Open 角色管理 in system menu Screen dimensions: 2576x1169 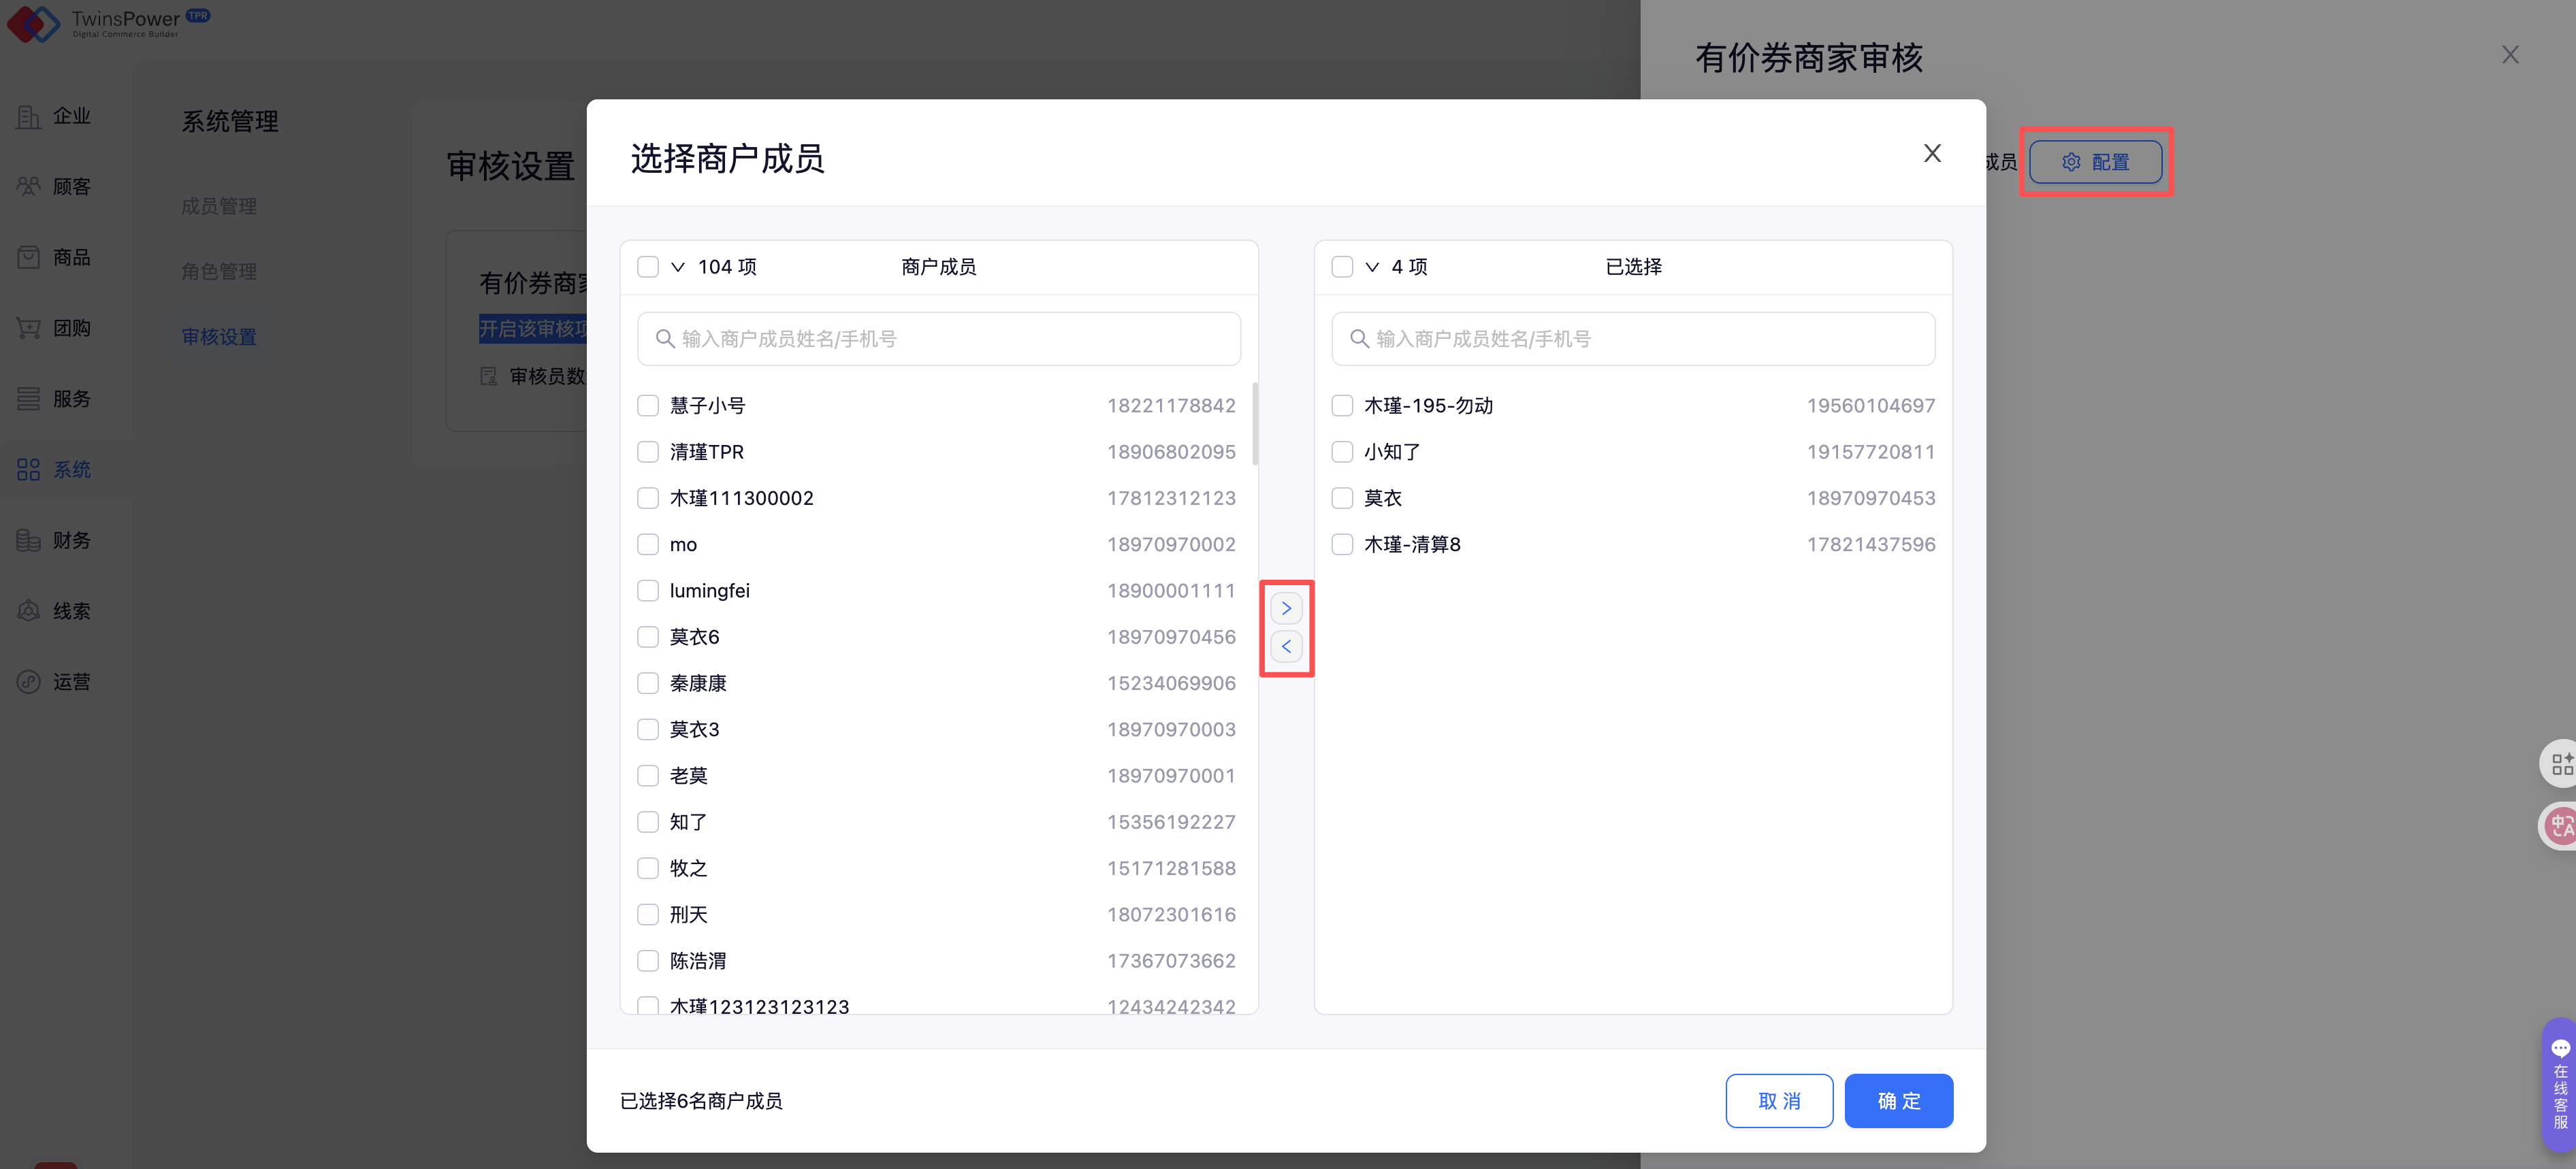[x=219, y=271]
